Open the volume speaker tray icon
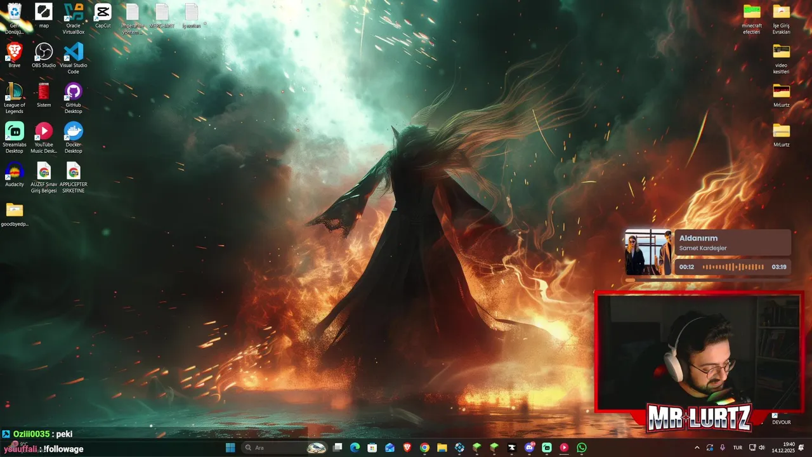The image size is (812, 457). coord(762,447)
